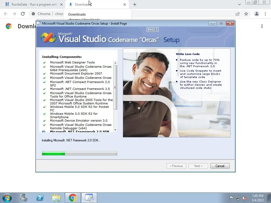Click Orcas 64bit Prerequisites (x64) item
The height and width of the screenshot is (203, 271).
[81, 68]
